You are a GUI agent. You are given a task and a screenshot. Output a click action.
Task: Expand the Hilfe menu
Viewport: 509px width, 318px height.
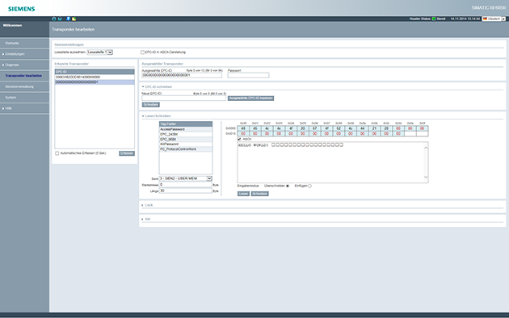tap(8, 108)
